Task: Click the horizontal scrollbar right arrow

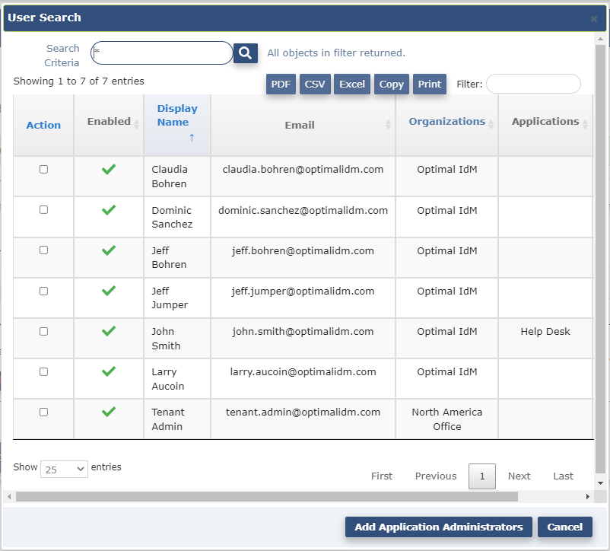Action: pos(587,496)
